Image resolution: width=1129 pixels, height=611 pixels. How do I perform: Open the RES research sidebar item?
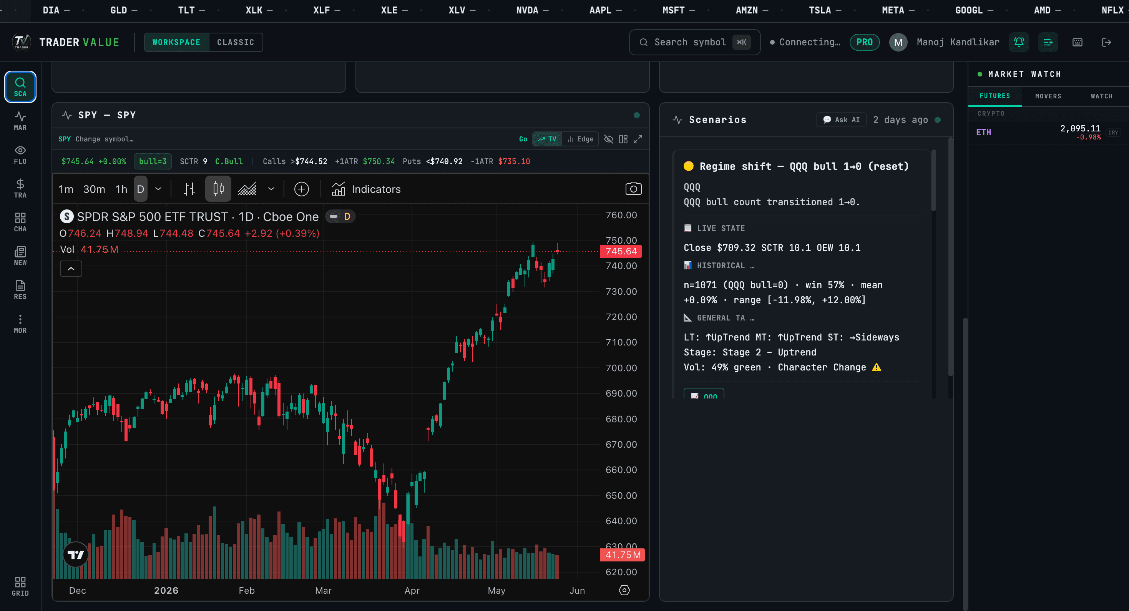20,290
